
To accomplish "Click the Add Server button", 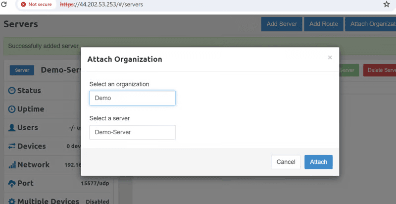I will pos(282,24).
